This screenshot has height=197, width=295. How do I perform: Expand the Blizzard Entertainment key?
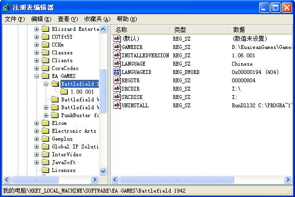pos(37,29)
